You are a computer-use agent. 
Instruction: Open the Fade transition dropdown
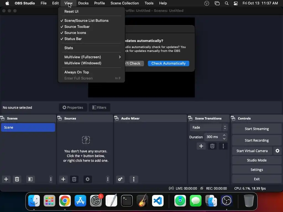[209, 128]
